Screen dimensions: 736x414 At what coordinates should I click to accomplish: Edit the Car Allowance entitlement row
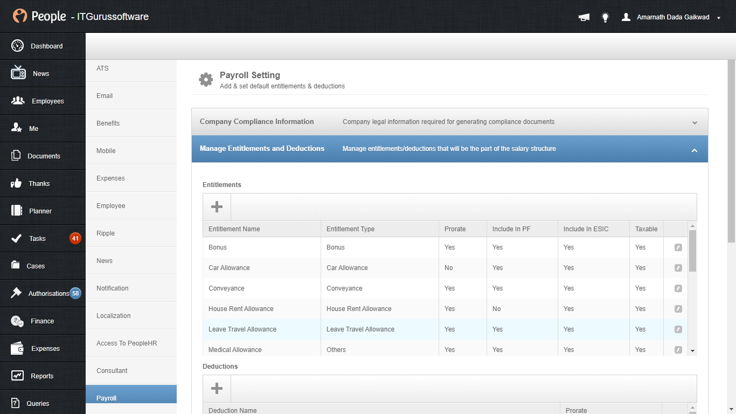click(678, 268)
